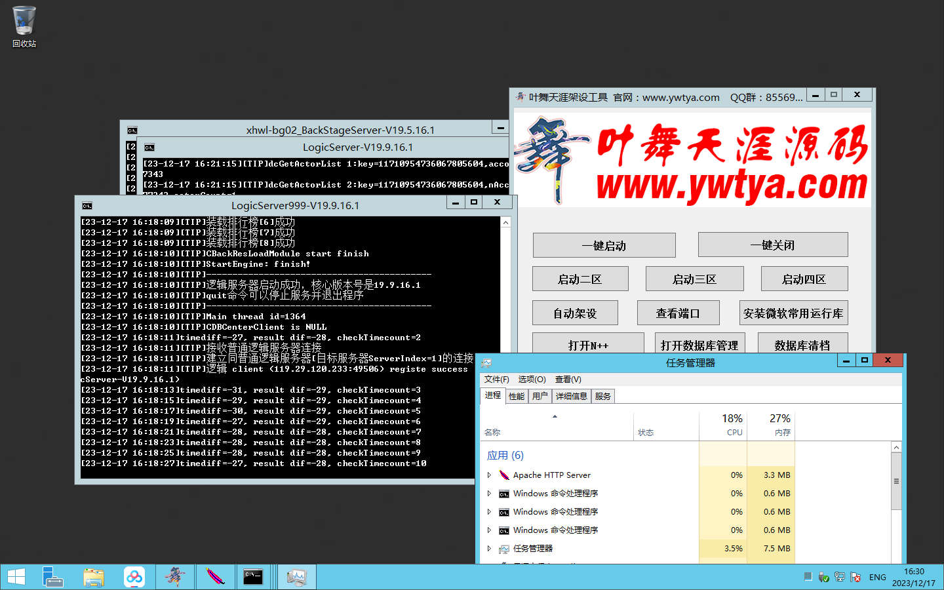Minimize the xhwl-bg02_BackStageServer window
The height and width of the screenshot is (590, 944).
click(501, 128)
